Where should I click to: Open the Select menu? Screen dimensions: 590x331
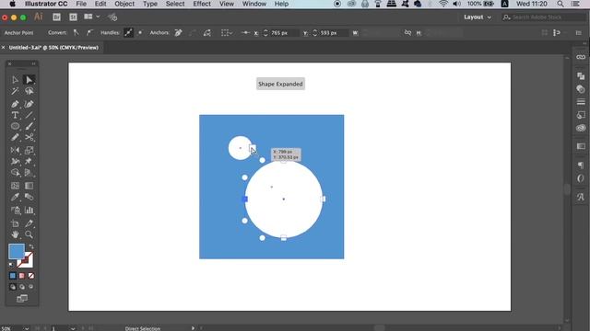click(x=175, y=4)
